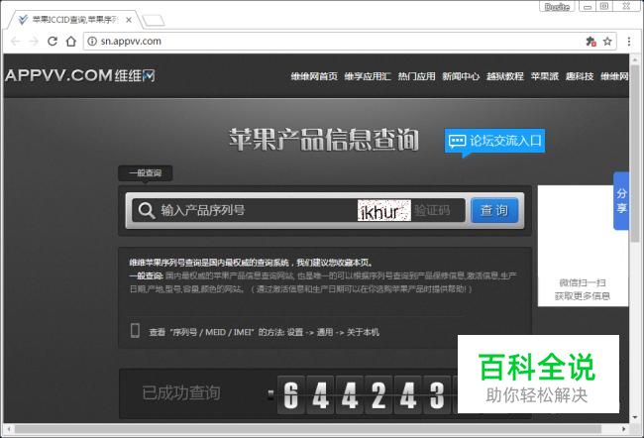The image size is (644, 438).
Task: Click the phone icon near 序列号 hint
Action: (135, 330)
